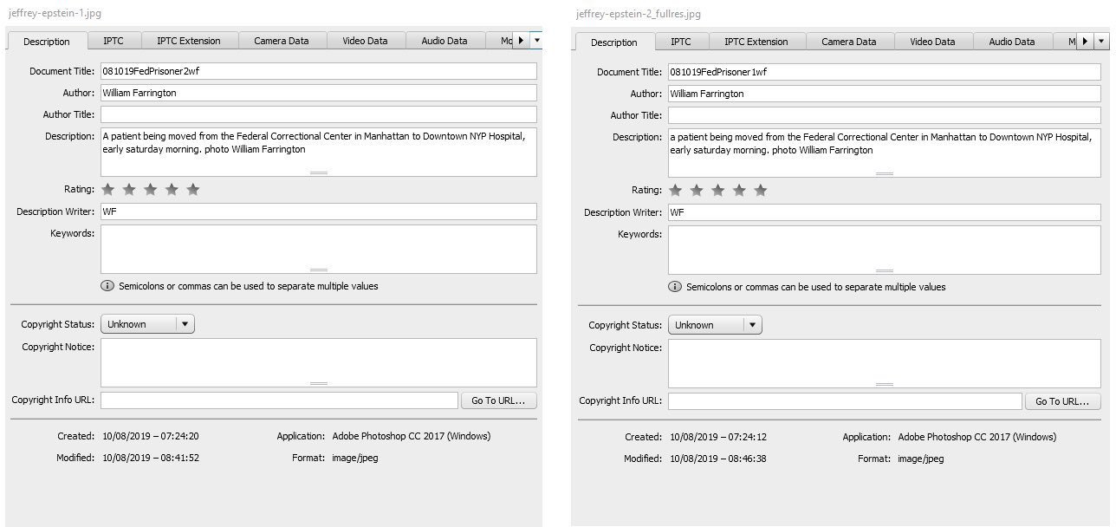Open Copyright Status dropdown in right panel
Image resolution: width=1116 pixels, height=527 pixels.
715,325
